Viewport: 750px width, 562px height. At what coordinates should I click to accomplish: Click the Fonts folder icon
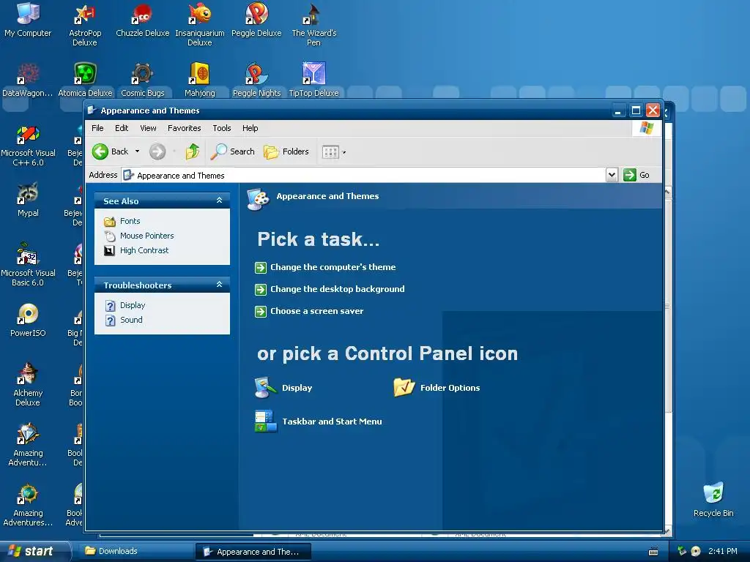[110, 221]
